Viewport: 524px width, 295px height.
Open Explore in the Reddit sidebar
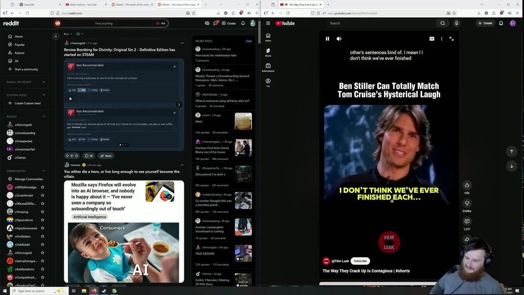pos(20,53)
